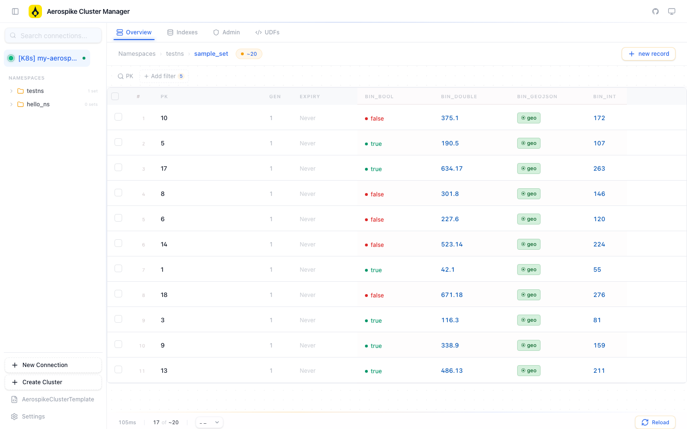The width and height of the screenshot is (687, 429).
Task: Click the hello_ns folder icon
Action: click(x=21, y=104)
